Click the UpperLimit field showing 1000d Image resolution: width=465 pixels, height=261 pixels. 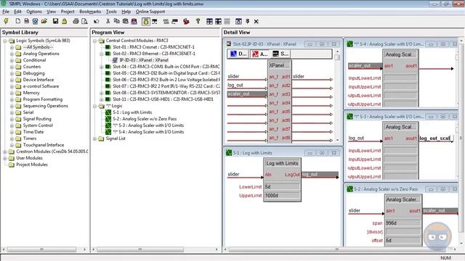[282, 196]
